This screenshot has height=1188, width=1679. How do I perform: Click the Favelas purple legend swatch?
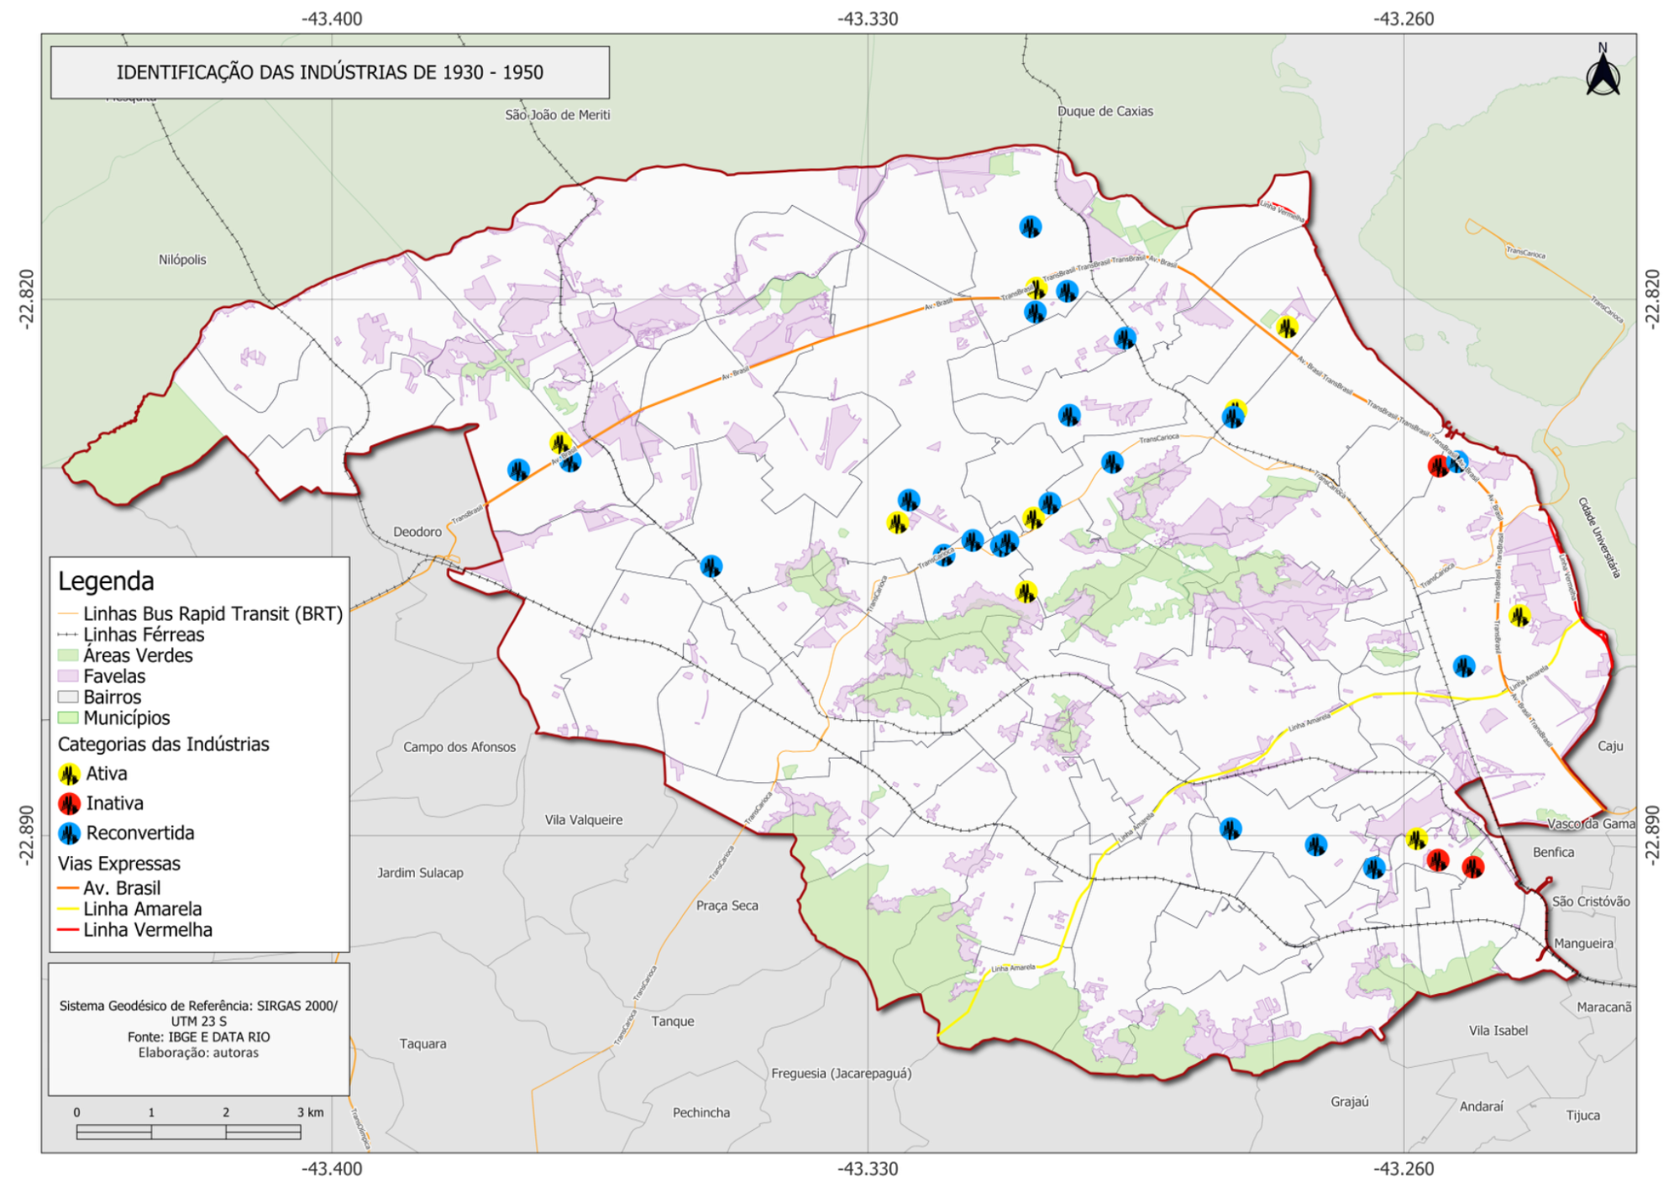tap(68, 676)
